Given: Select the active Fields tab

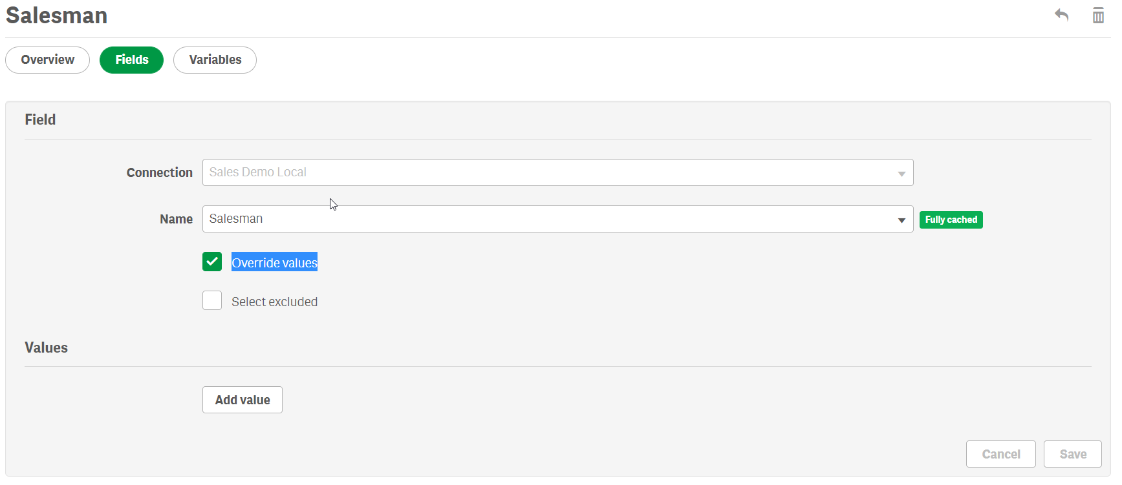Looking at the screenshot, I should pos(131,60).
